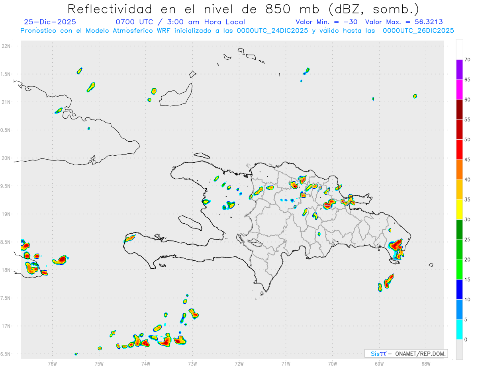Image resolution: width=478 pixels, height=369 pixels.
Task: Pick the gold 35–40 dBZ swatch
Action: coord(459,189)
